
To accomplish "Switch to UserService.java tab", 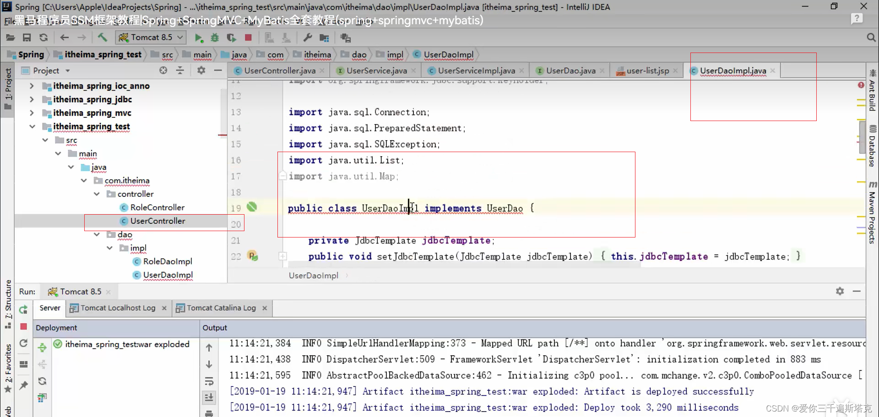I will click(376, 71).
